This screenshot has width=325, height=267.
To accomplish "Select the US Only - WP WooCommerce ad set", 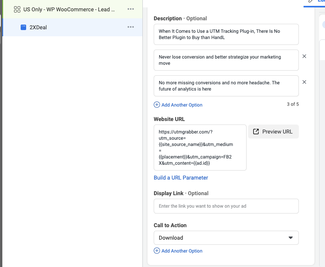I will point(69,9).
